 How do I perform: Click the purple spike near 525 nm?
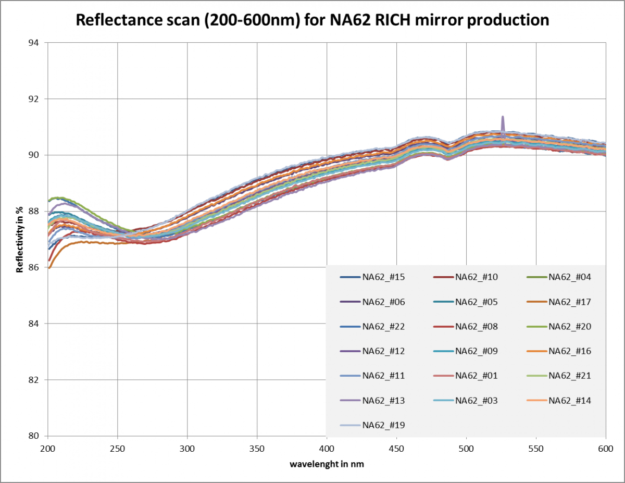[503, 124]
